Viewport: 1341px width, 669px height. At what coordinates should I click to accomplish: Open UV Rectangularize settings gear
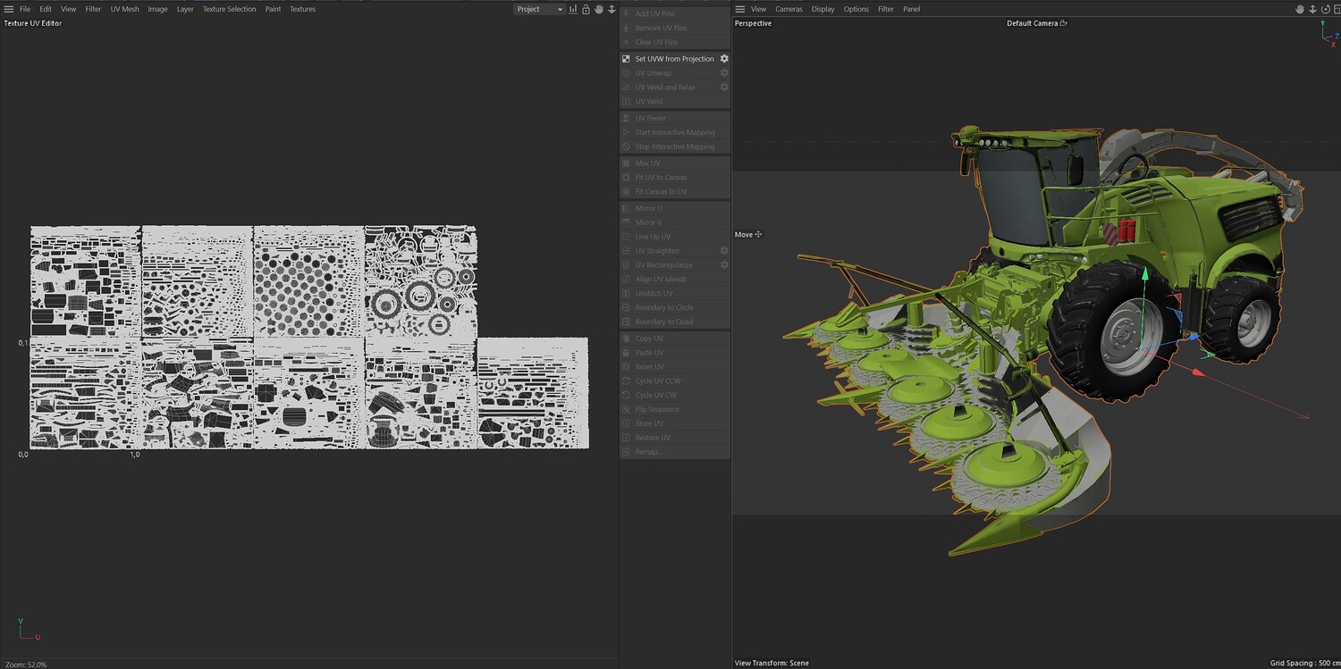tap(724, 265)
